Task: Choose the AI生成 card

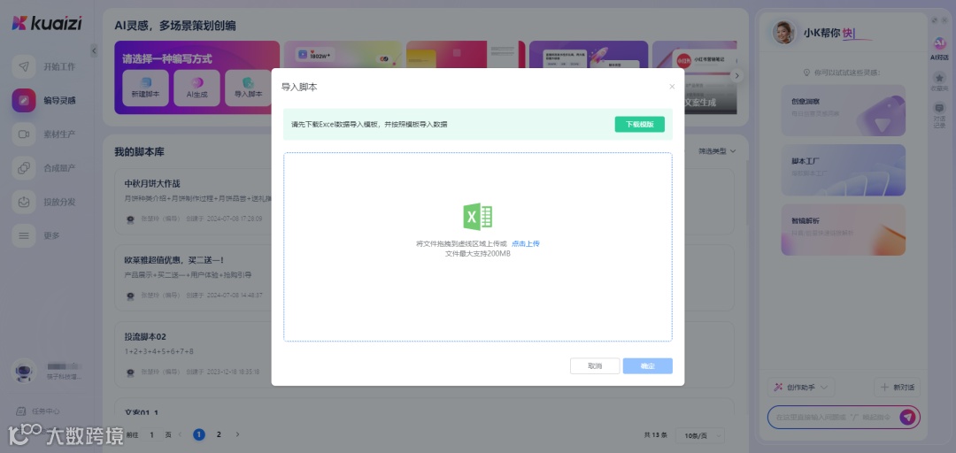Action: coord(197,88)
